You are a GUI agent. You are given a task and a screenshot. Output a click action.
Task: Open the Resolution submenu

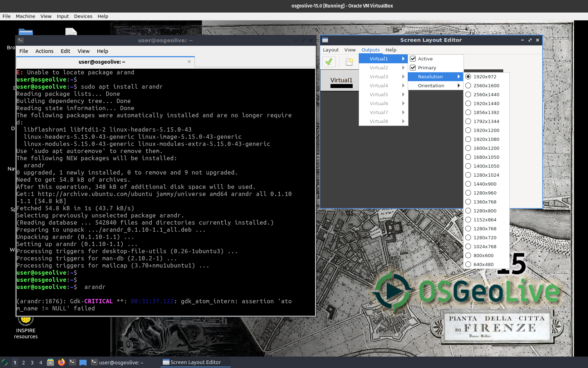[x=436, y=77]
